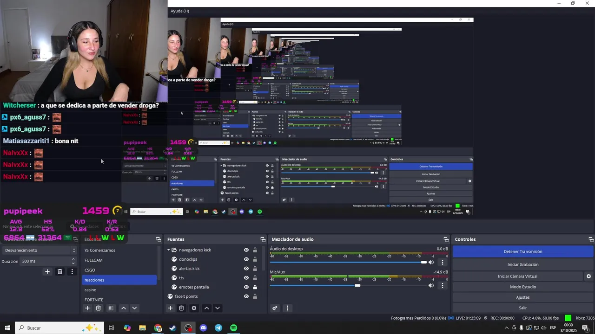Image resolution: width=595 pixels, height=334 pixels.
Task: Select the reacciones scene
Action: (x=119, y=280)
